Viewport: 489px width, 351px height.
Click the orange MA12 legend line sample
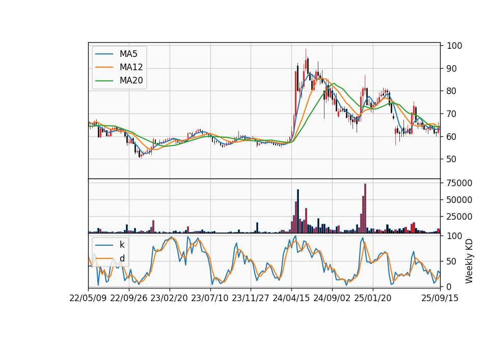pos(104,67)
